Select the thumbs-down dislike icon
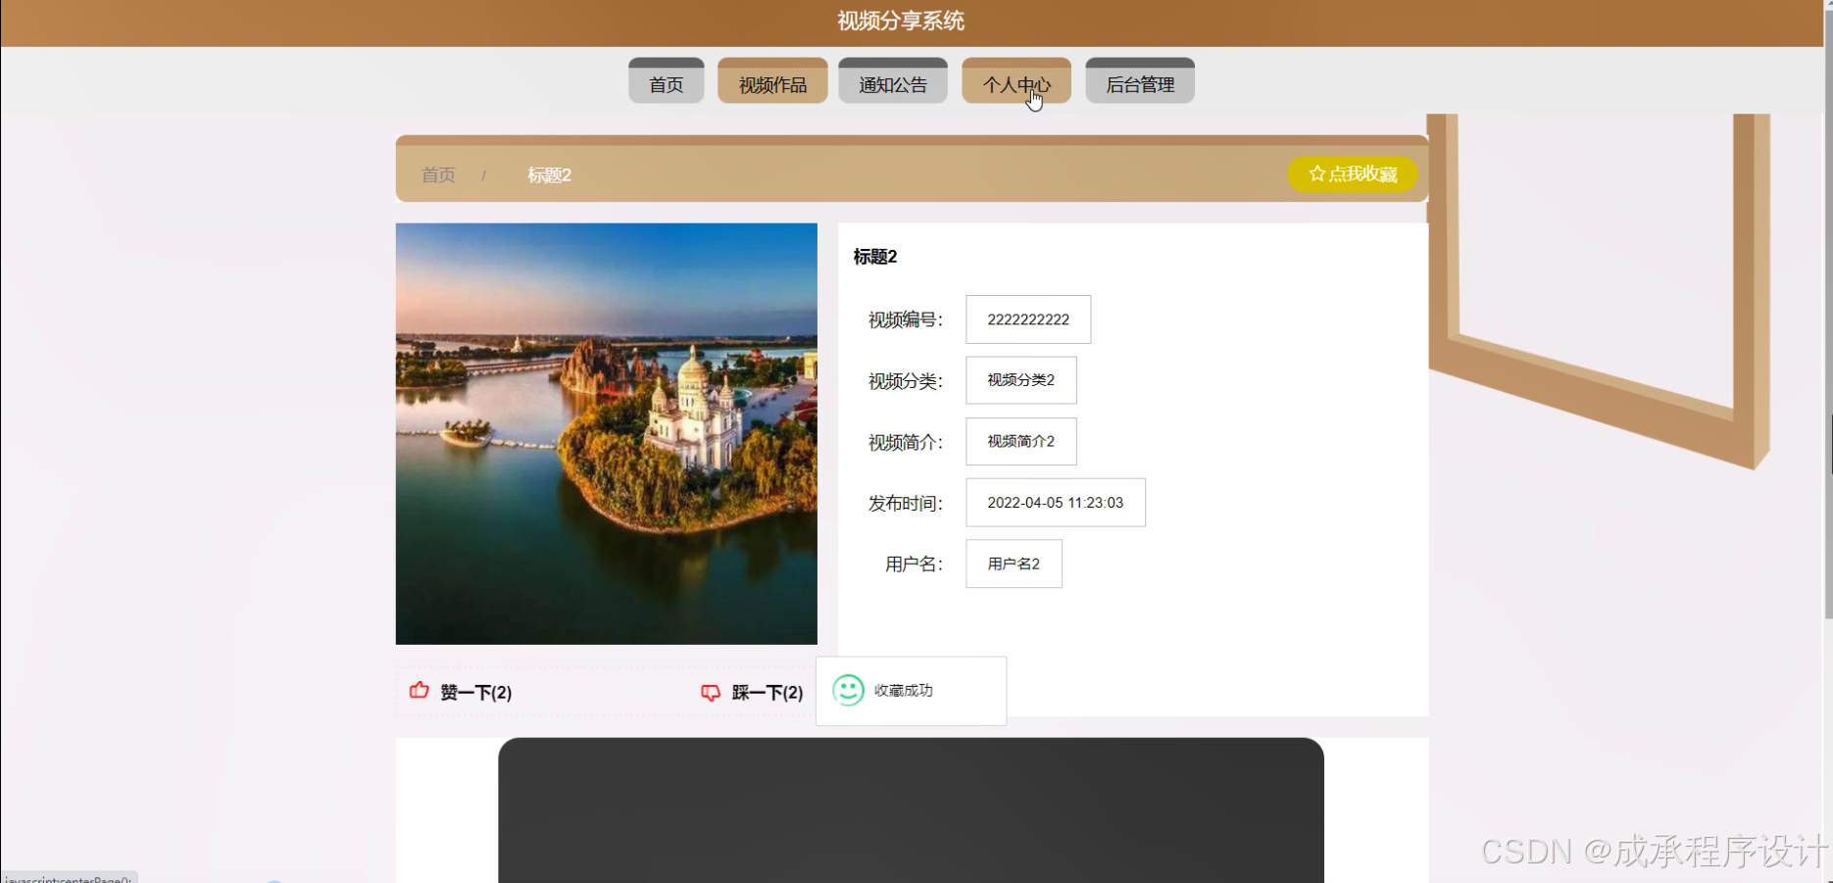Viewport: 1833px width, 883px height. click(712, 691)
